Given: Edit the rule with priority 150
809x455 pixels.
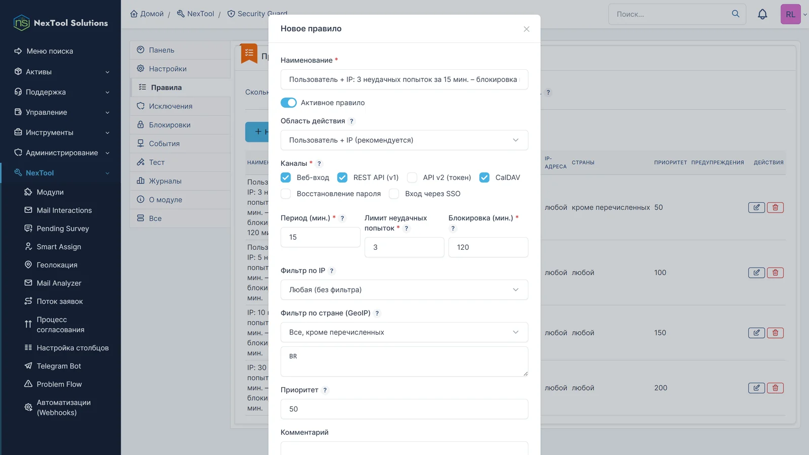Looking at the screenshot, I should pyautogui.click(x=756, y=333).
